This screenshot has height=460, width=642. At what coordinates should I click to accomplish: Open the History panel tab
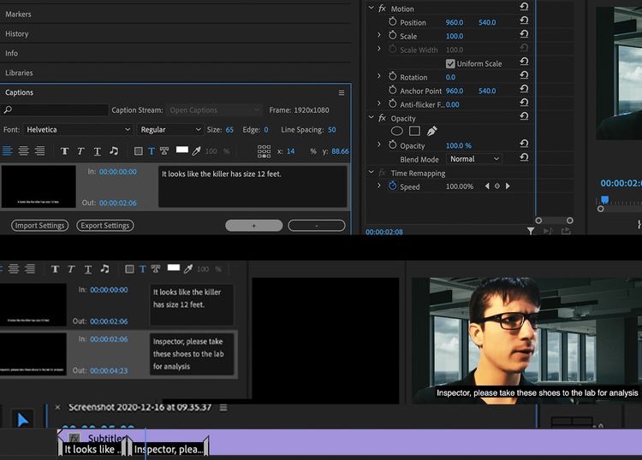pyautogui.click(x=17, y=34)
